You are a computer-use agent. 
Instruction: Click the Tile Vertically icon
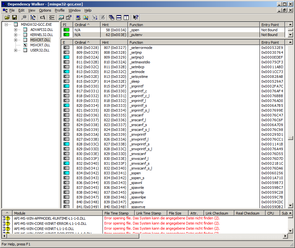click(126, 17)
